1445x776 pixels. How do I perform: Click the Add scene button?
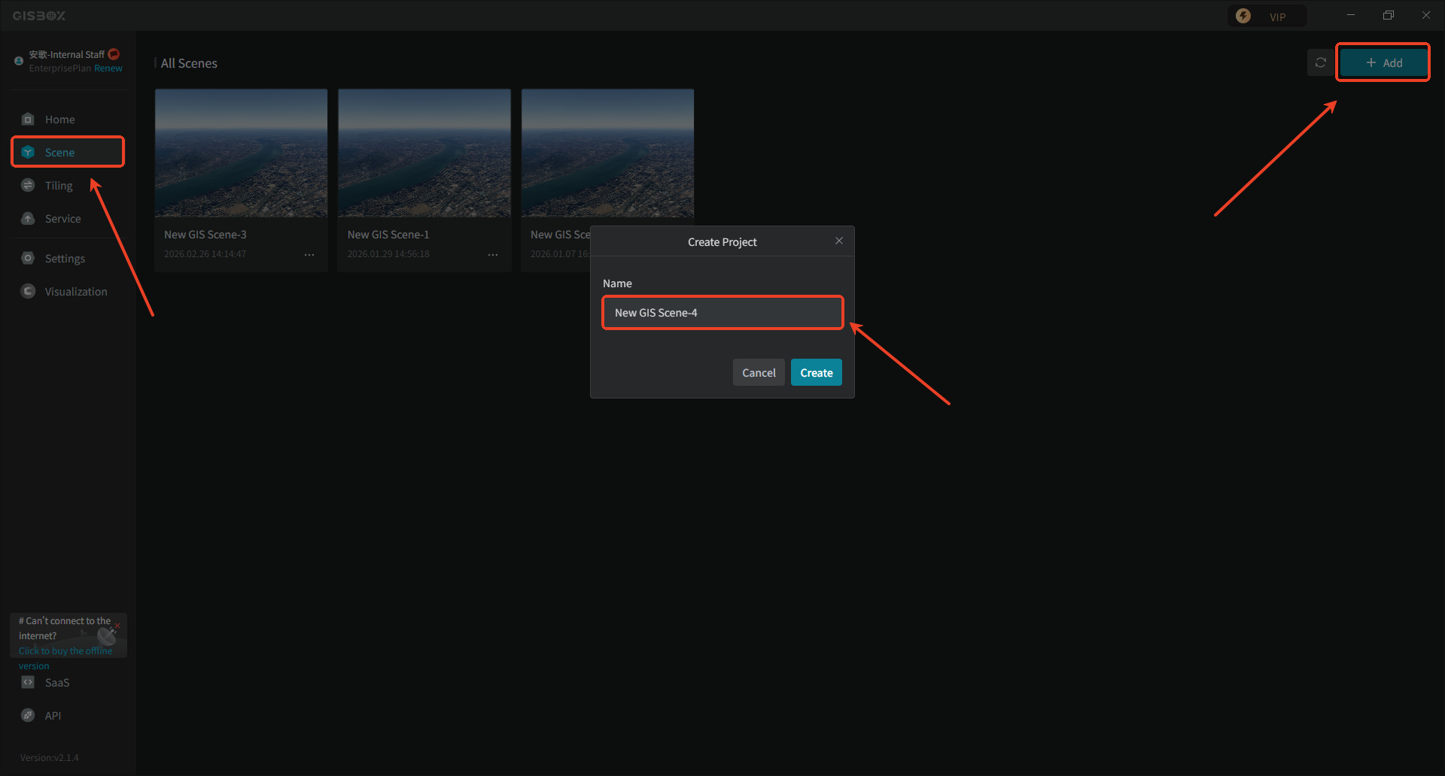[x=1383, y=62]
